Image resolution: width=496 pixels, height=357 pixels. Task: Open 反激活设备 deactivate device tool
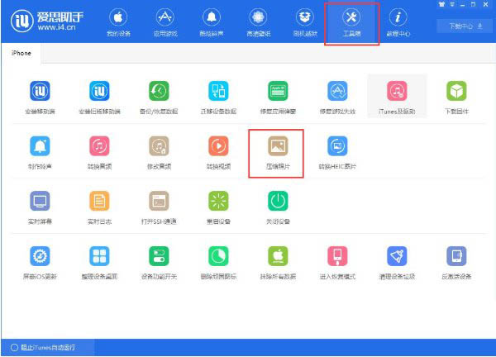coord(456,263)
